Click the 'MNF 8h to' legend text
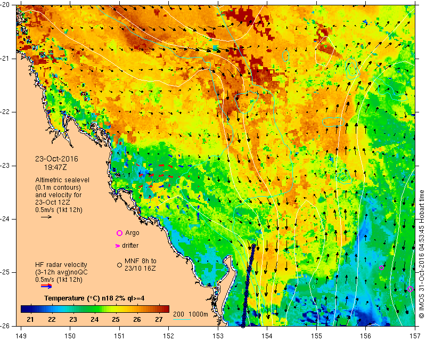 click(x=141, y=261)
